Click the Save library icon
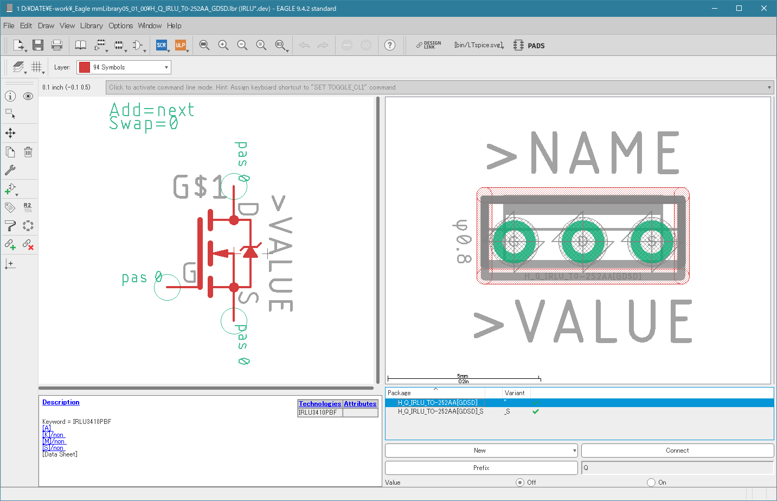Screen dimensions: 777x501 [37, 45]
